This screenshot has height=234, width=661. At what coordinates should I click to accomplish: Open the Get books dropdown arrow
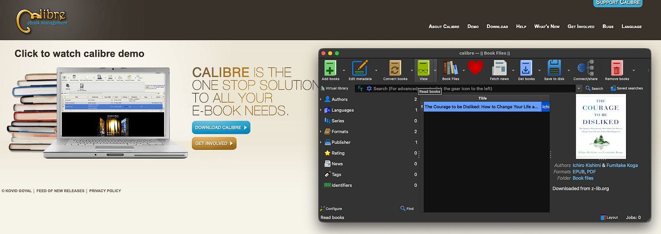pos(539,71)
